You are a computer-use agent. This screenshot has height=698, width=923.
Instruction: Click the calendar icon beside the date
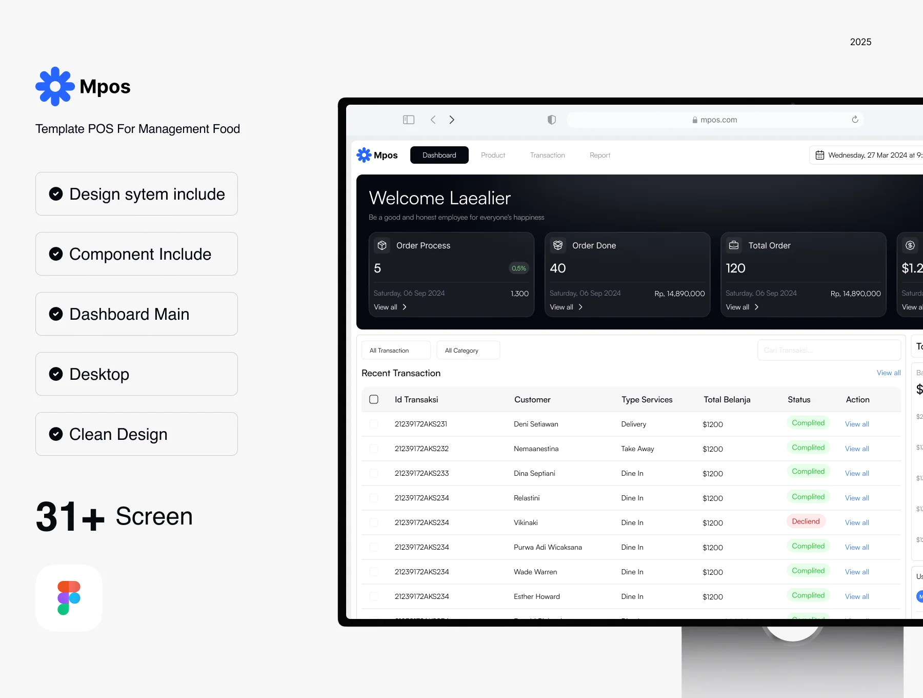(820, 155)
